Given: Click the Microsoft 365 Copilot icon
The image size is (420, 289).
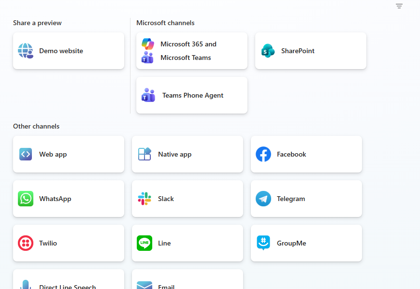Looking at the screenshot, I should tap(147, 44).
